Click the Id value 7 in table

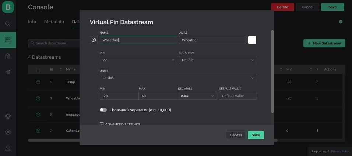point(51,131)
